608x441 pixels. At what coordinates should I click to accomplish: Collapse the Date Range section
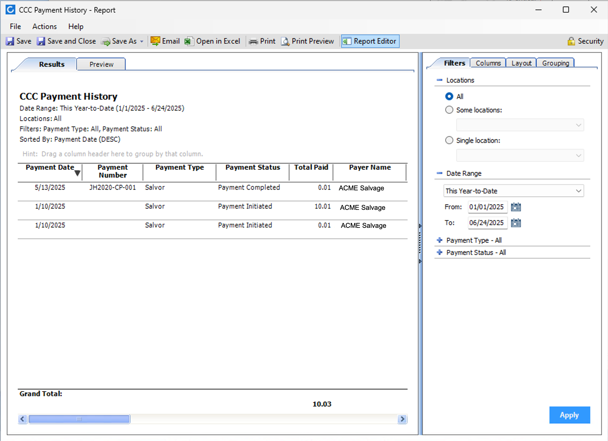439,173
